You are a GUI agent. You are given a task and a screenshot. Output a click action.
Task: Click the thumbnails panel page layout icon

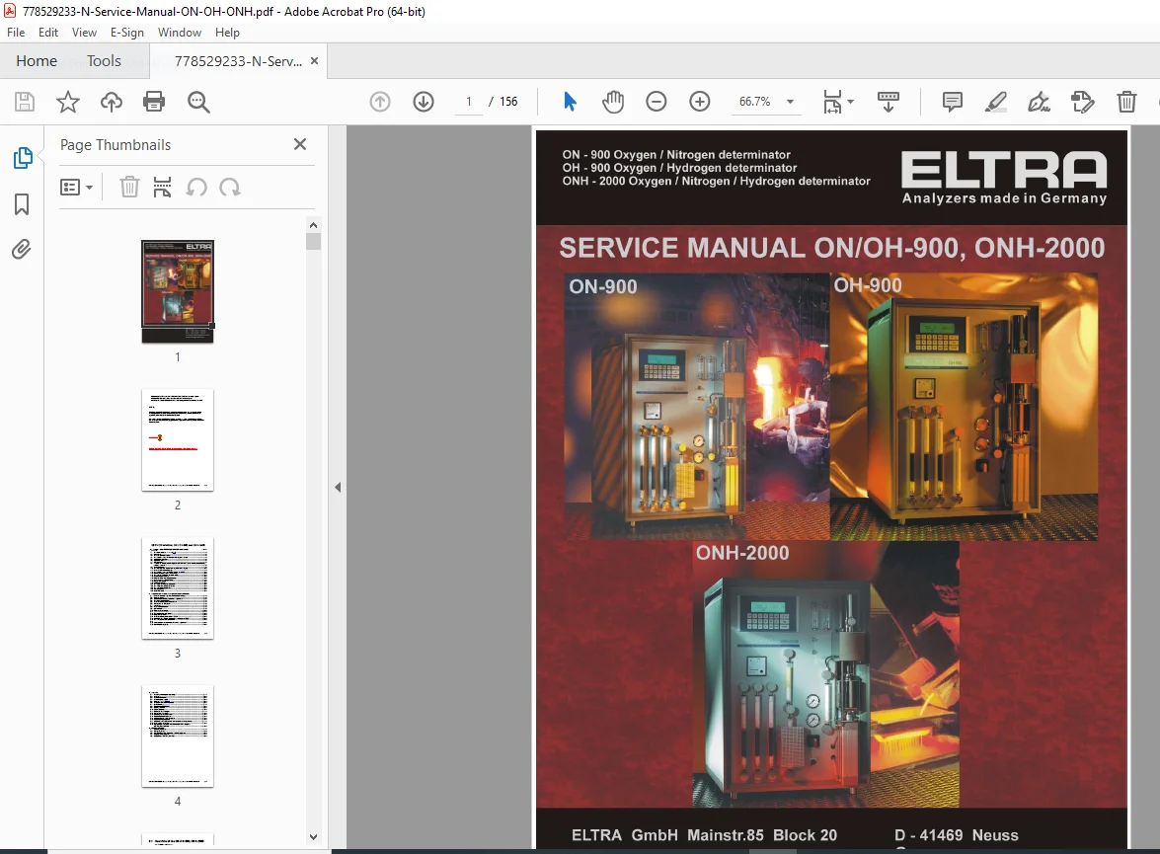[x=162, y=188]
